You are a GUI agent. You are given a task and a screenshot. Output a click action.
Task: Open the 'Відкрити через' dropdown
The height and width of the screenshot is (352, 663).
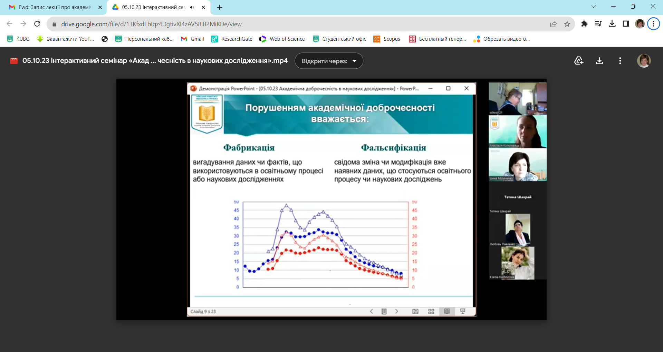pyautogui.click(x=328, y=61)
